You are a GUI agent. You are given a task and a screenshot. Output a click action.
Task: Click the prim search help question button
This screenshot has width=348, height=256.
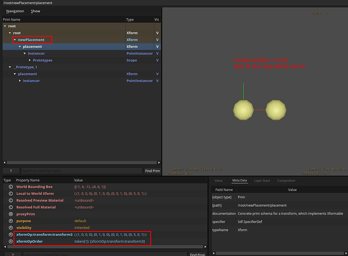[11, 171]
